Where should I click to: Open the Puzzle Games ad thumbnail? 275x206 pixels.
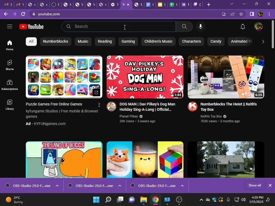pos(64,77)
